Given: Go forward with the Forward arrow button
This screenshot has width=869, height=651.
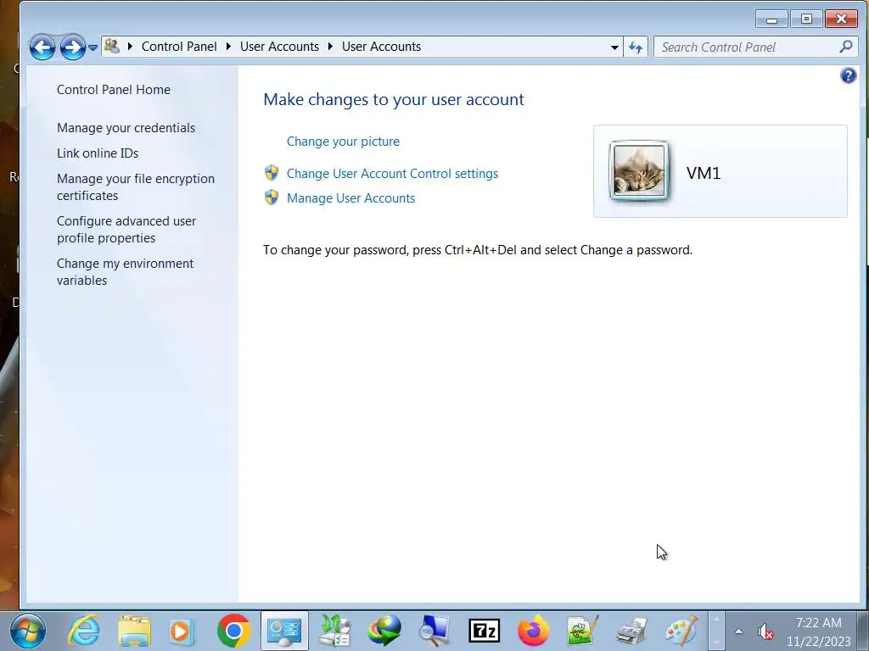Looking at the screenshot, I should pos(73,47).
